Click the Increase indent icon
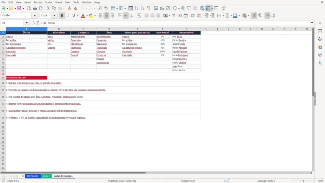Screen dimensions: 325x183 [x=206, y=16]
